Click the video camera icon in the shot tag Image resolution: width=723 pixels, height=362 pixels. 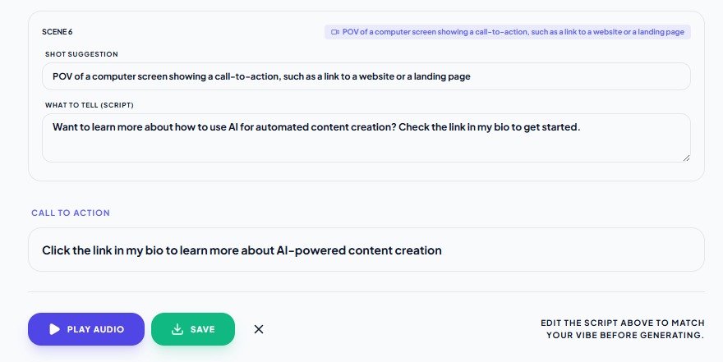click(334, 32)
